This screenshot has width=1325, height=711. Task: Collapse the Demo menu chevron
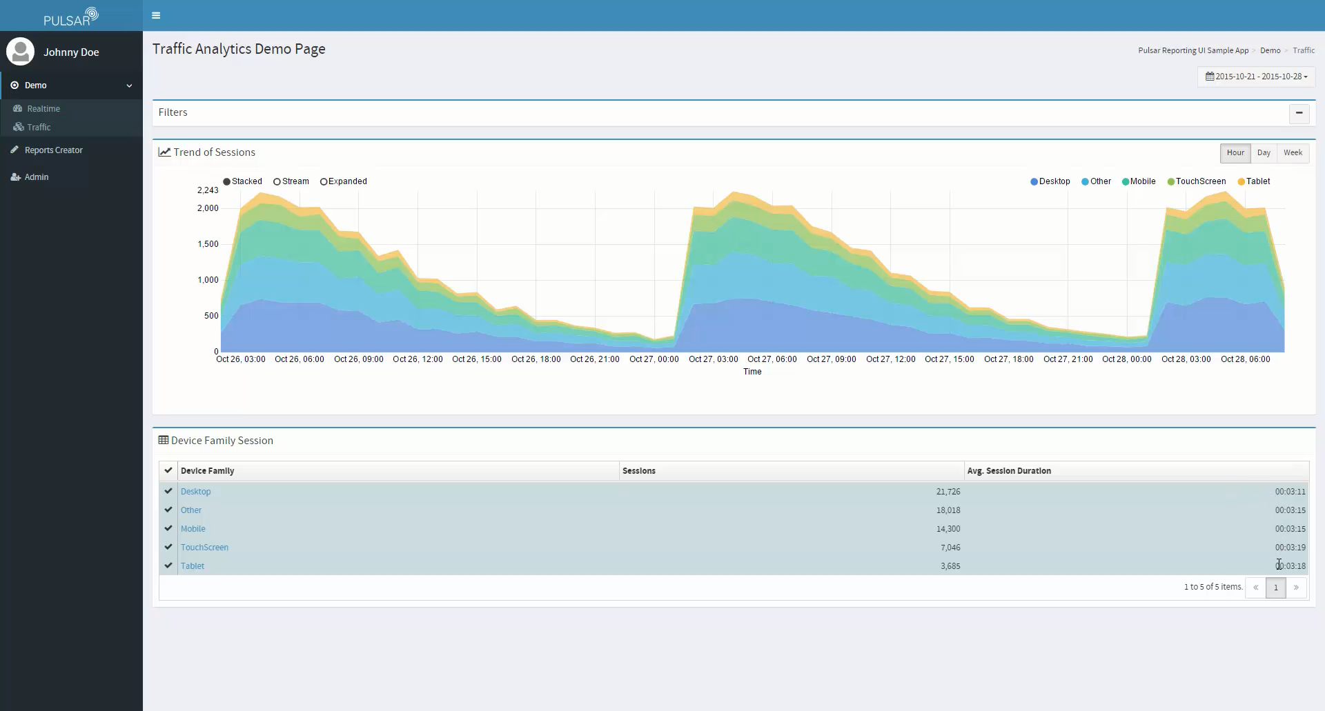click(129, 86)
